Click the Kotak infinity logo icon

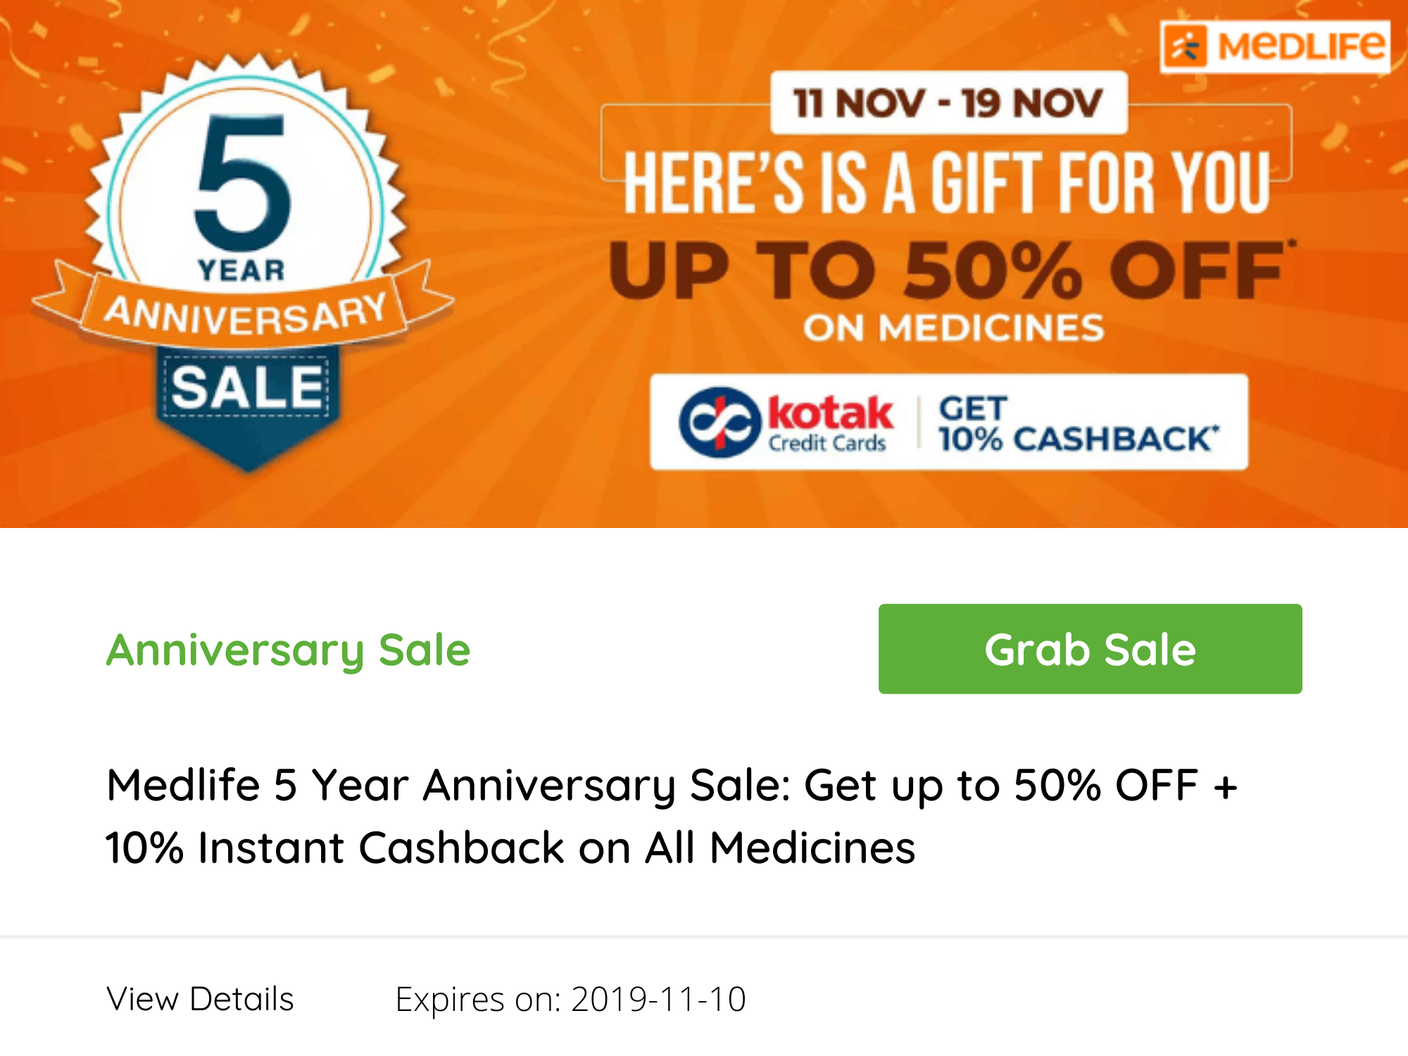click(x=719, y=422)
